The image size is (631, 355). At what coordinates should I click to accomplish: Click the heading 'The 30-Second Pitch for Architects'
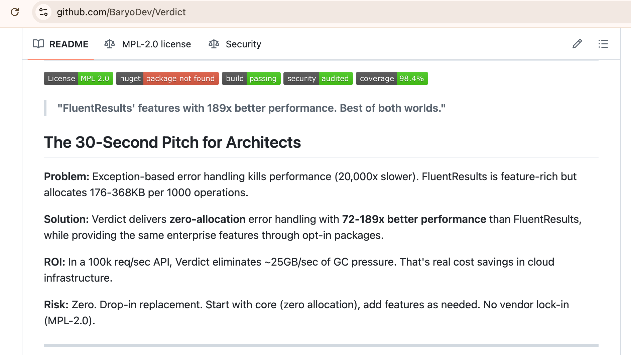pos(172,142)
